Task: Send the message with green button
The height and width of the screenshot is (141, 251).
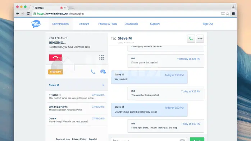Action: pos(197,139)
